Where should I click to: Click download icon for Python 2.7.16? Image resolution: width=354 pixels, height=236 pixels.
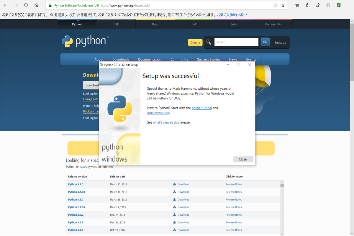point(174,207)
